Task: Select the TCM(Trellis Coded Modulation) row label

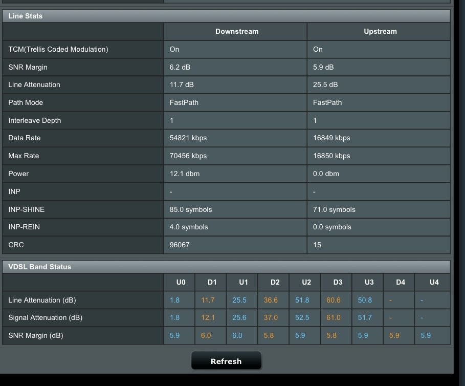Action: click(58, 49)
